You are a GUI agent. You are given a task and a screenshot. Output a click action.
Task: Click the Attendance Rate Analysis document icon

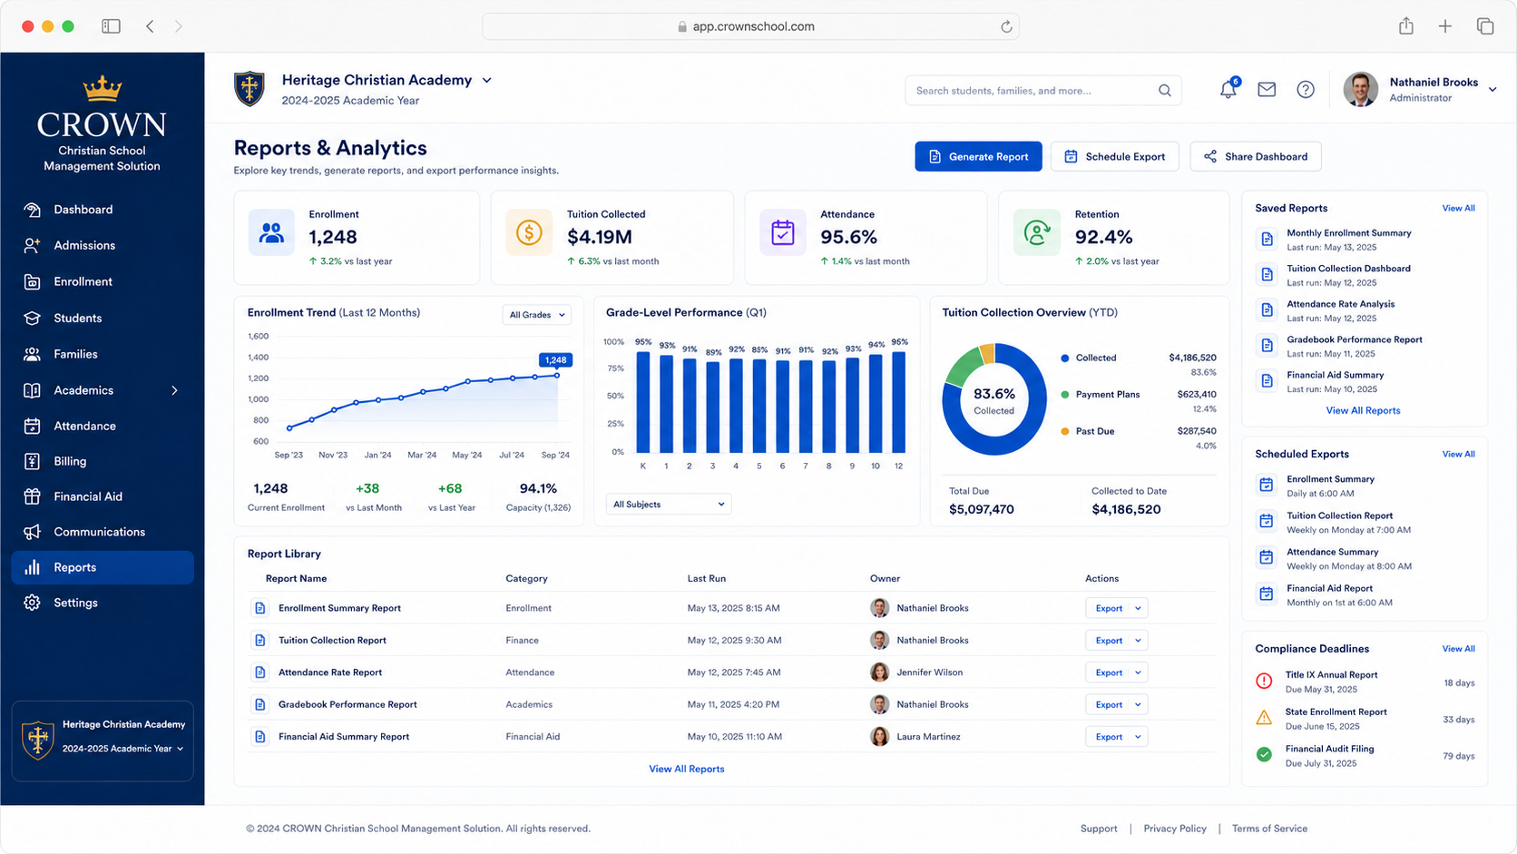(1267, 310)
